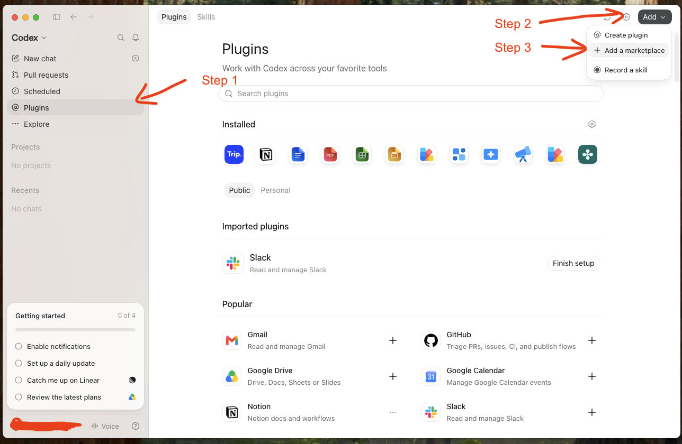Expand the Codex workspace dropdown
Screen dimensions: 682x444
29,38
